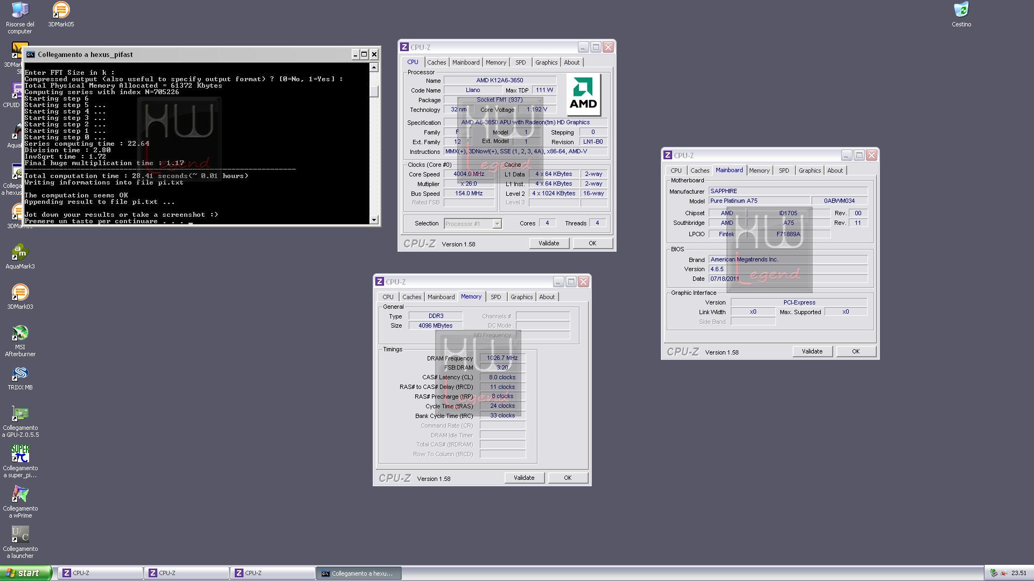
Task: Switch to the first CPU-Z taskbar button
Action: (100, 573)
